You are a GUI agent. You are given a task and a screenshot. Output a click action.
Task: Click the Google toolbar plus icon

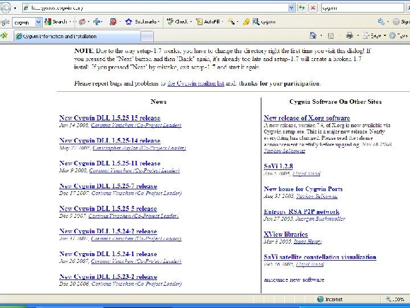click(x=97, y=22)
